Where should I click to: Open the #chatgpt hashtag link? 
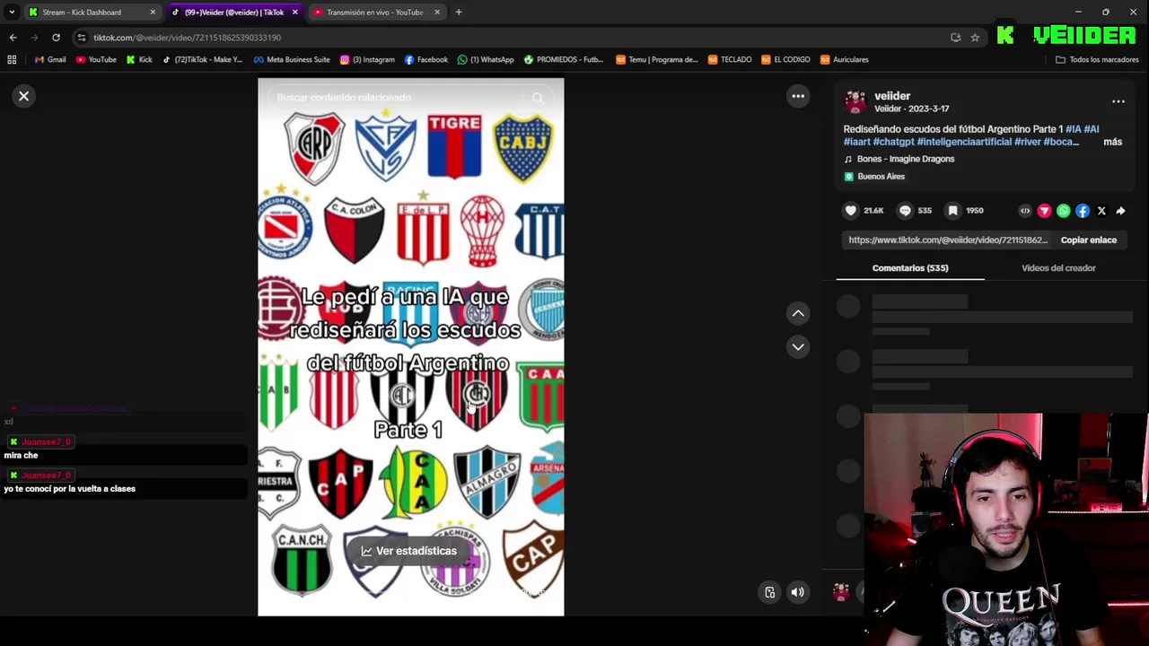893,142
